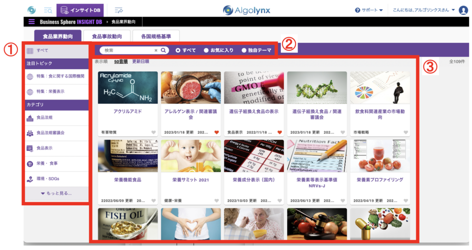Click the grid icon next to すべて in sidebar

pyautogui.click(x=30, y=50)
